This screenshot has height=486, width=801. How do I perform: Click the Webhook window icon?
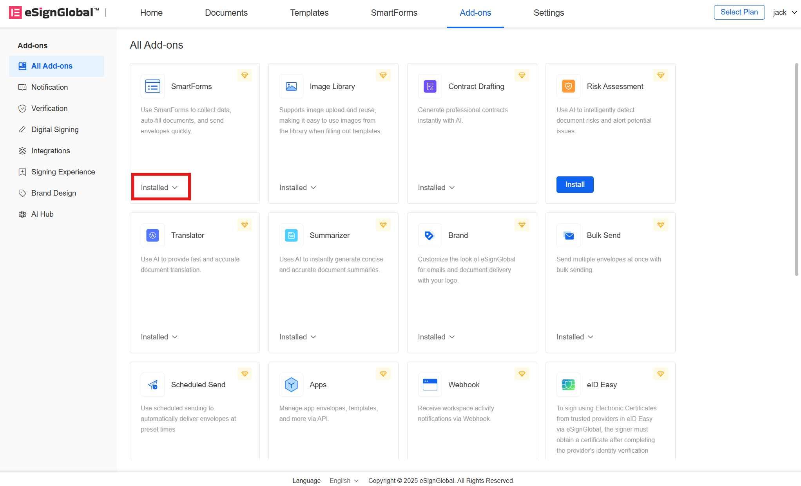coord(430,384)
